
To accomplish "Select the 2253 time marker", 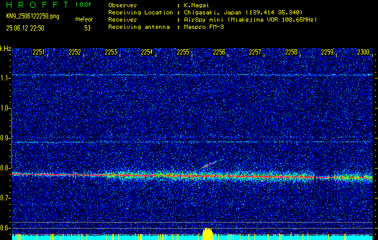I will pos(111,52).
